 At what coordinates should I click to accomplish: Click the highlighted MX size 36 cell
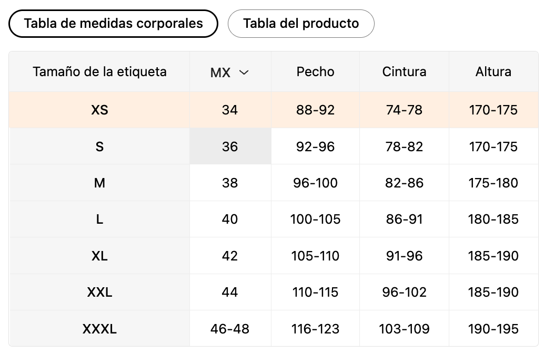[230, 147]
